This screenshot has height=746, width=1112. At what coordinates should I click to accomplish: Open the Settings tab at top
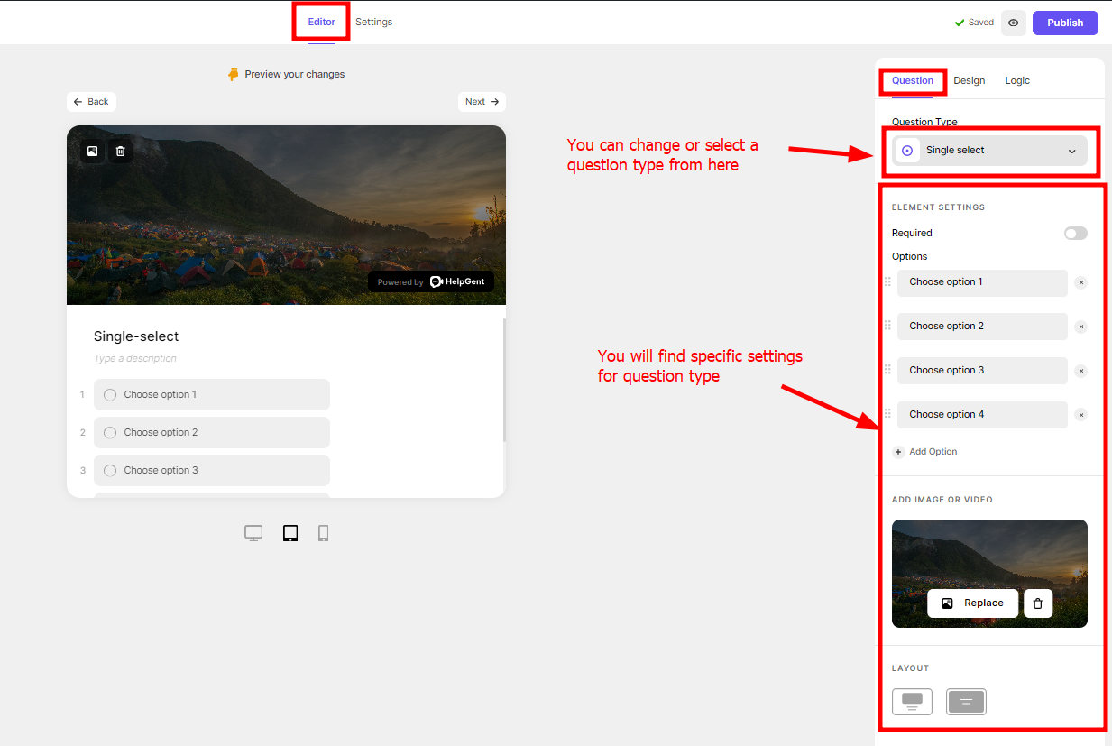click(x=373, y=22)
